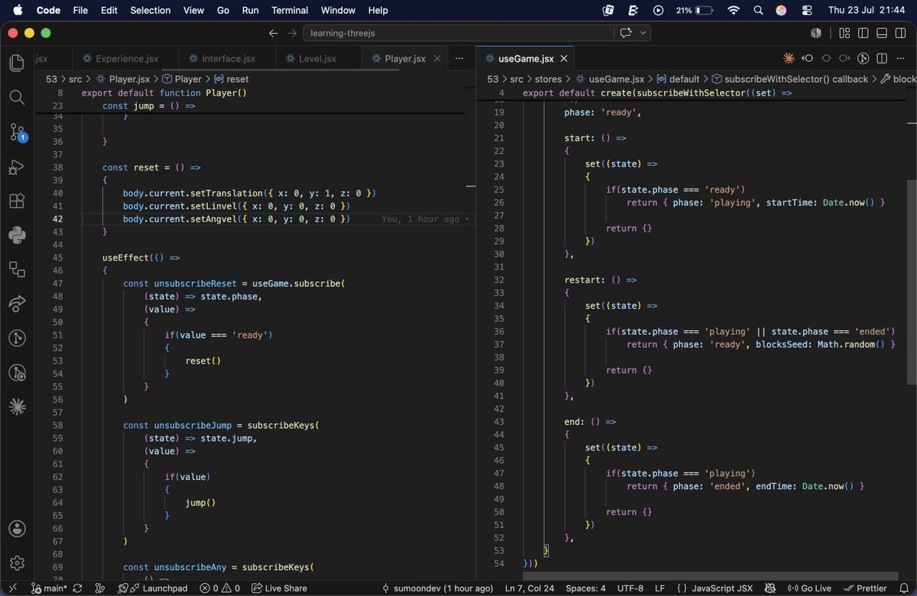Open the Accounts menu in the activity bar
This screenshot has width=917, height=596.
pyautogui.click(x=17, y=529)
